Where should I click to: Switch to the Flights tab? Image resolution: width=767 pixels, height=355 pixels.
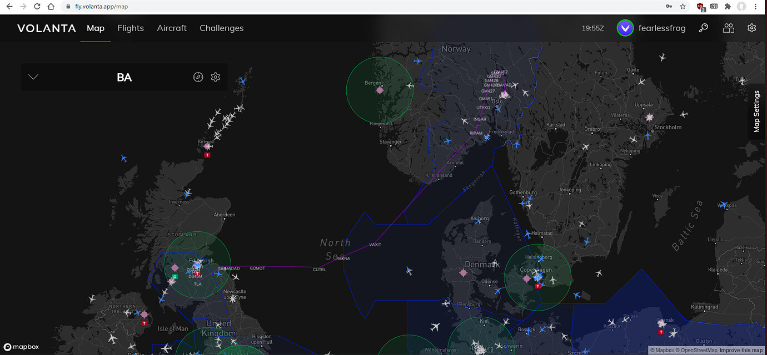click(x=130, y=28)
